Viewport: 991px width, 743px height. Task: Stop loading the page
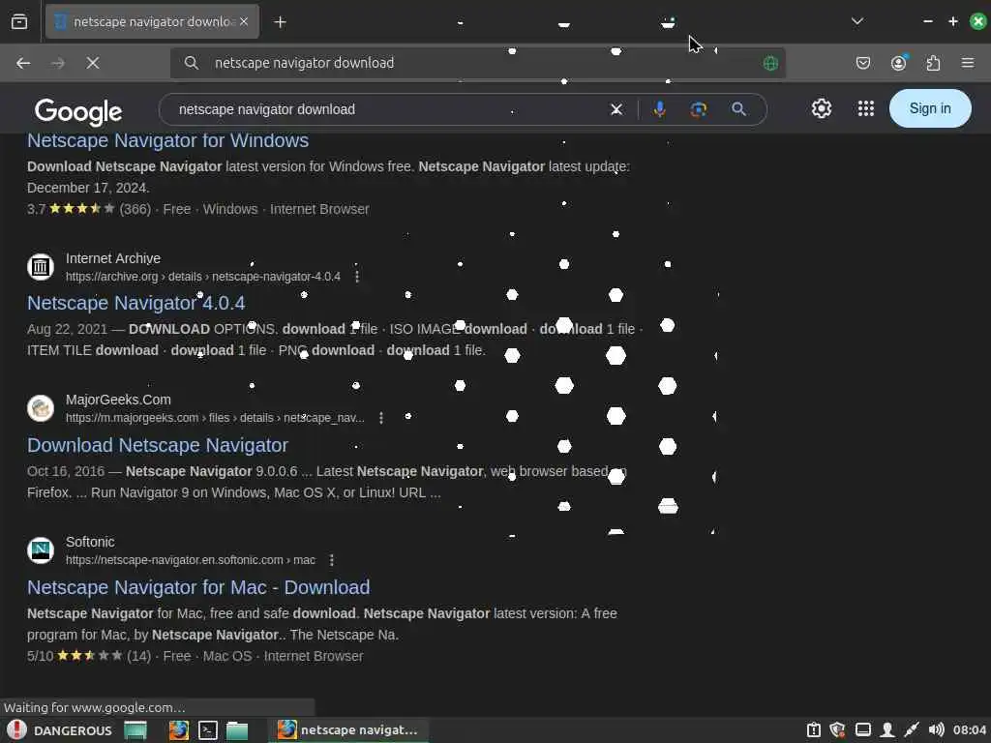pos(93,63)
